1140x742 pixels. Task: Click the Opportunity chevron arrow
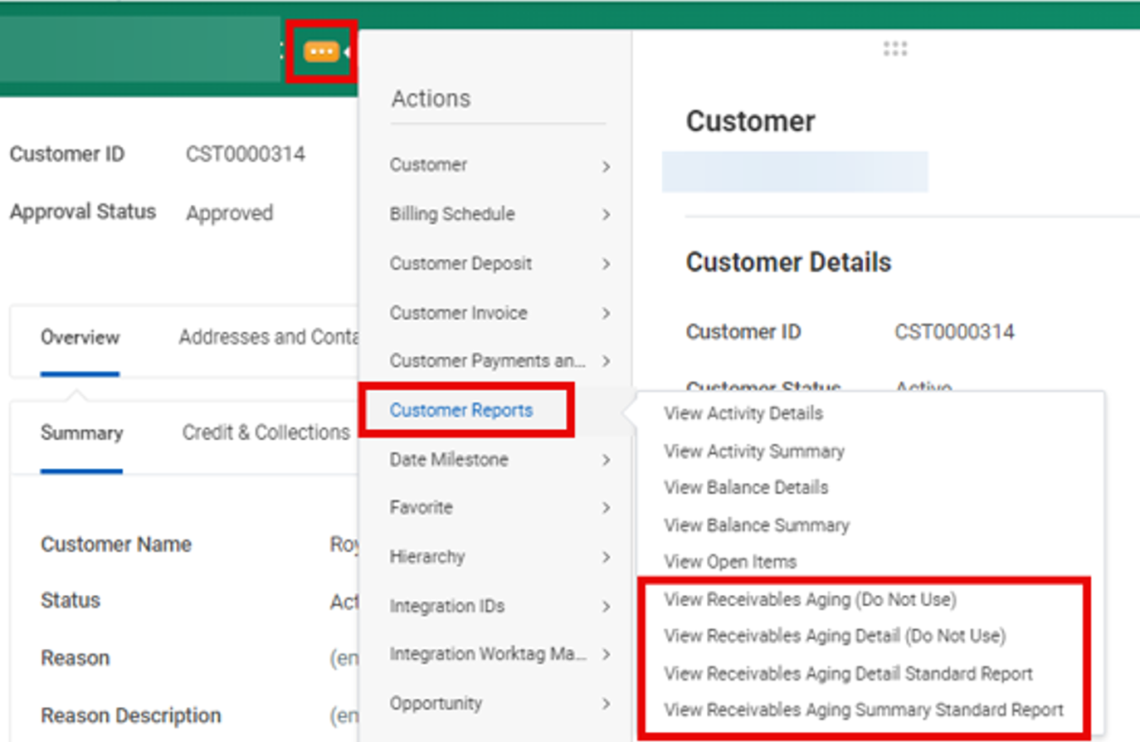[606, 704]
